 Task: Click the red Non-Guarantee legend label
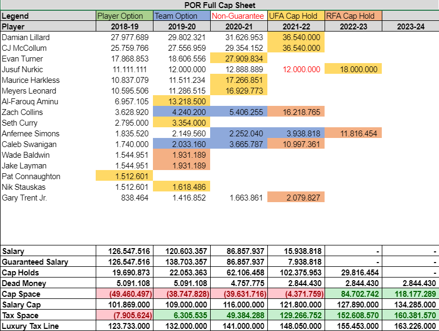tap(238, 16)
